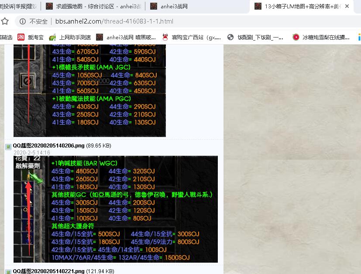The width and height of the screenshot is (361, 274).
Task: Switch to 求超强地图 - 综合讨论区 tab
Action: point(93,7)
